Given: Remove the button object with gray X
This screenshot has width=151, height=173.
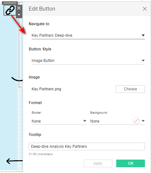Looking at the screenshot, I should click(x=19, y=8).
